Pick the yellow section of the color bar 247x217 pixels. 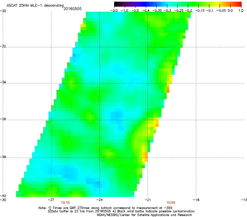[x=218, y=4]
